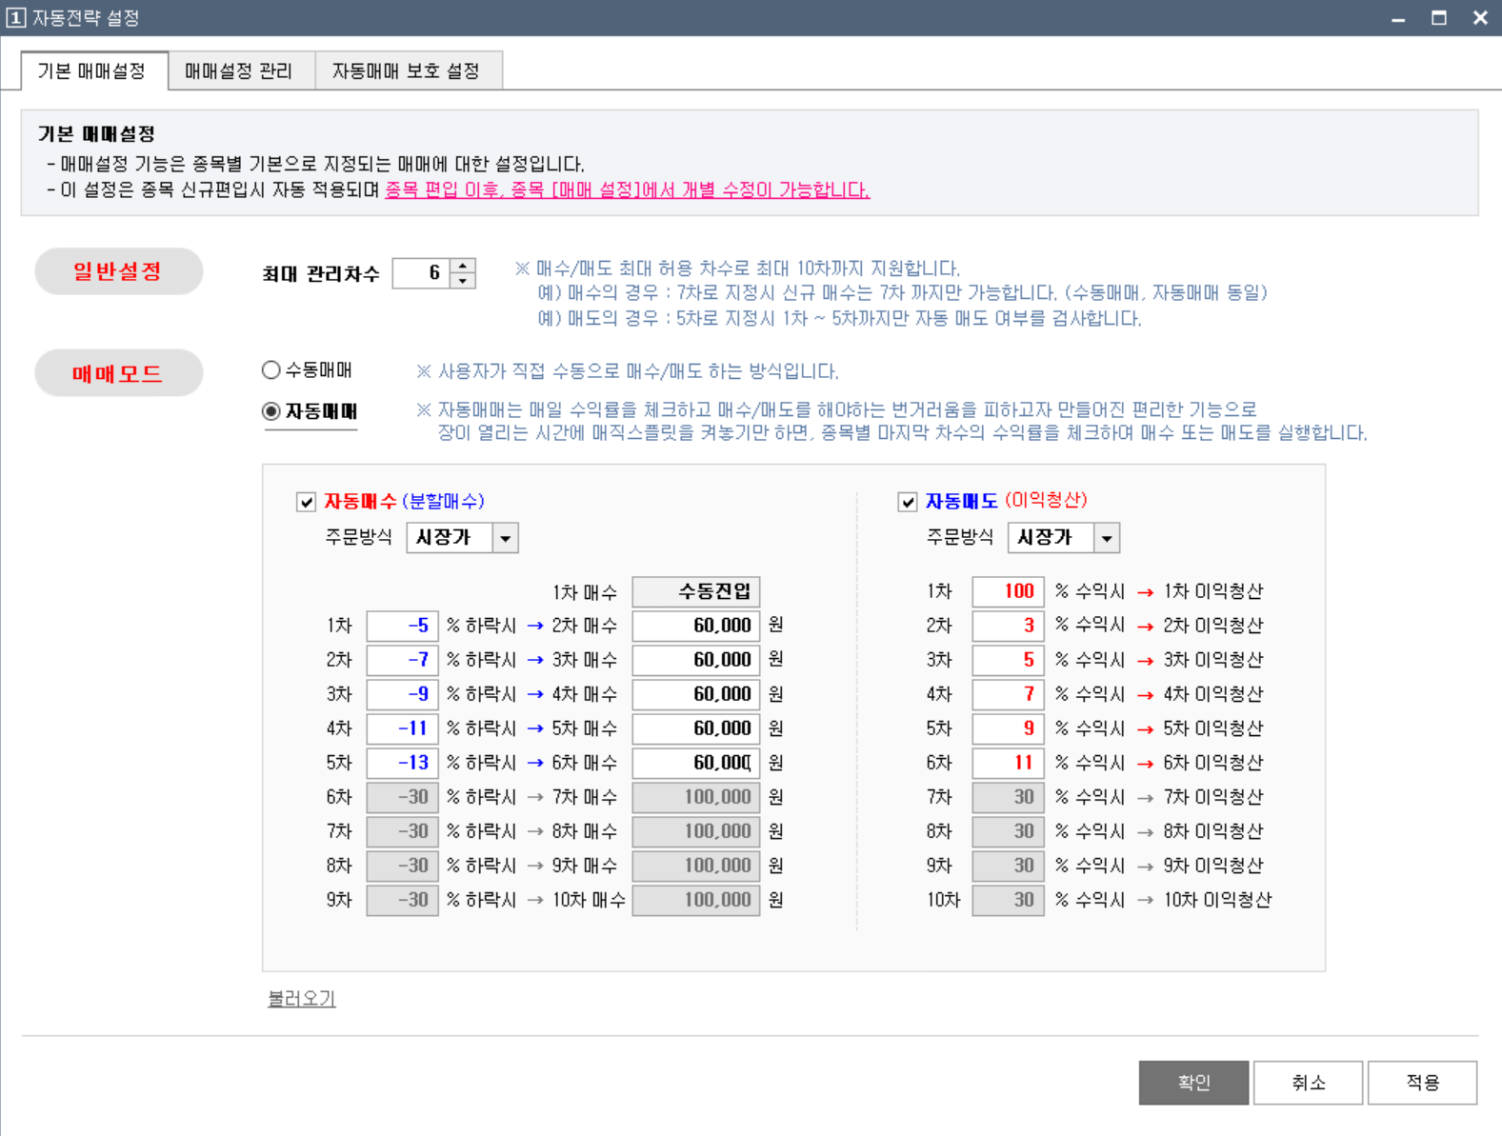Maximize the 자동전략 설정 window
Screen dimensions: 1502x1136
tap(1439, 18)
